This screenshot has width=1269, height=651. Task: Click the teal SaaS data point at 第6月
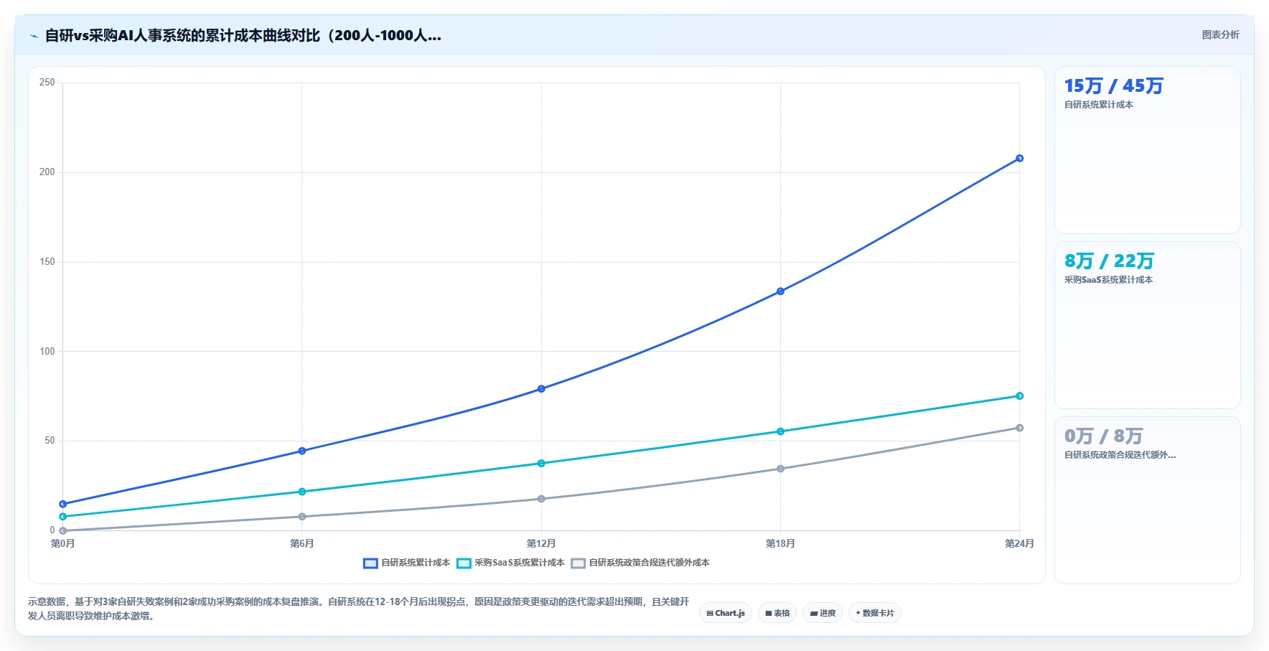pos(302,492)
